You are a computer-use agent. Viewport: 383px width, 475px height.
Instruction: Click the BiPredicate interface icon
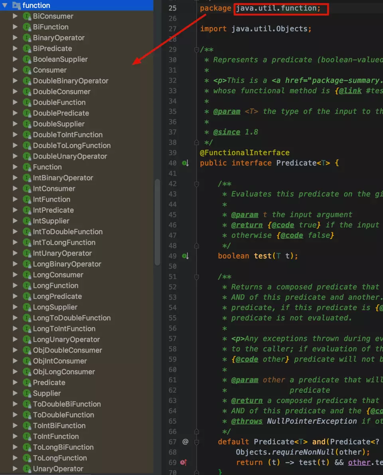coord(27,49)
